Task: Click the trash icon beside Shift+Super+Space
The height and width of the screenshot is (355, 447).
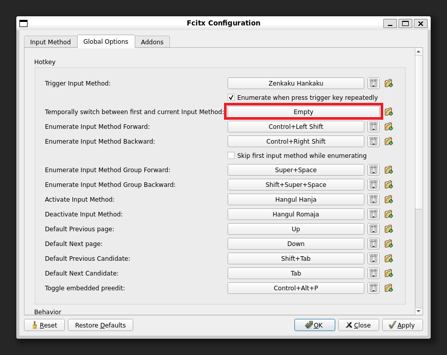Action: (x=374, y=184)
